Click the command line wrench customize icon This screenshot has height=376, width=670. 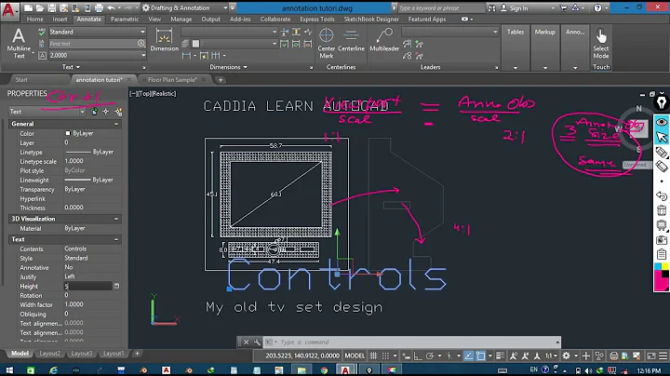(x=257, y=342)
